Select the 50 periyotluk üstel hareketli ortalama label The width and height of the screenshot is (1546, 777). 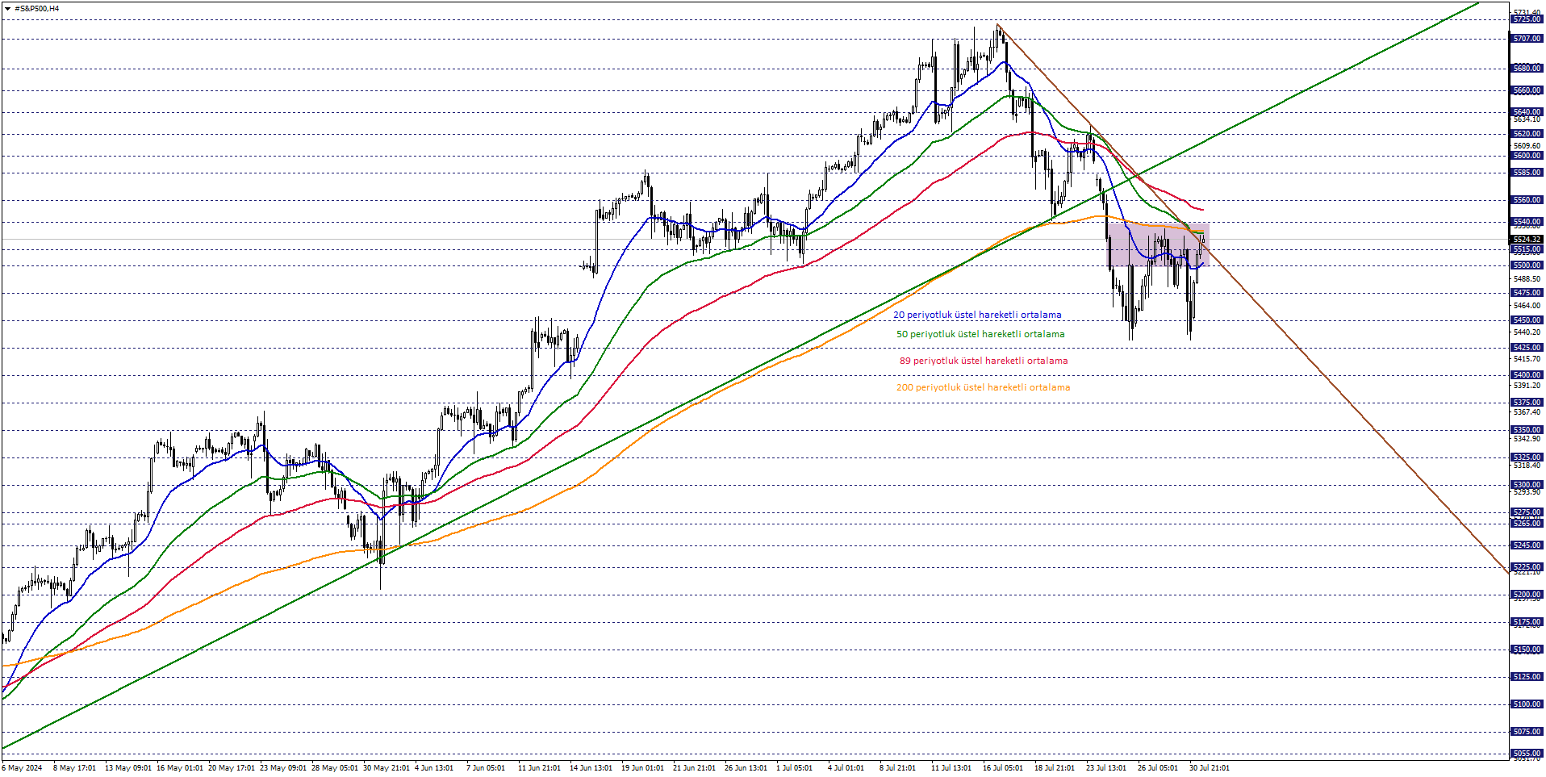[980, 334]
